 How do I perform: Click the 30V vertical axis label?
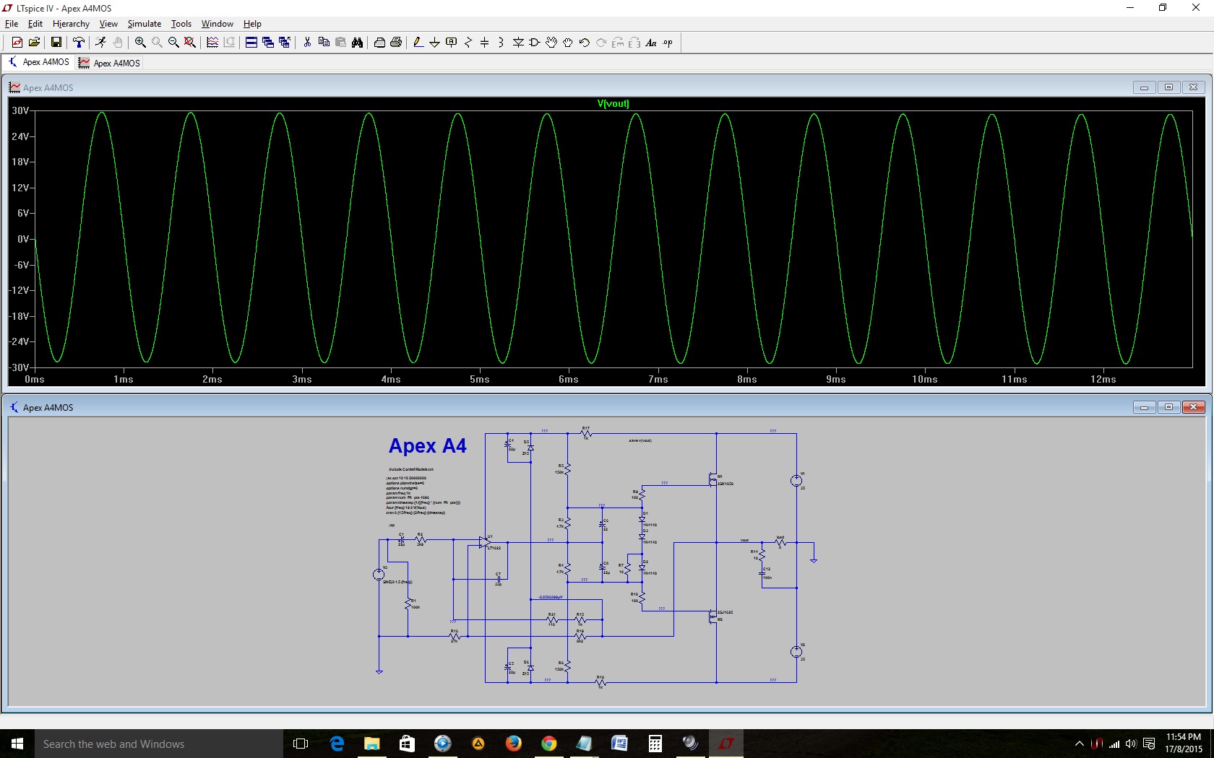pos(20,110)
